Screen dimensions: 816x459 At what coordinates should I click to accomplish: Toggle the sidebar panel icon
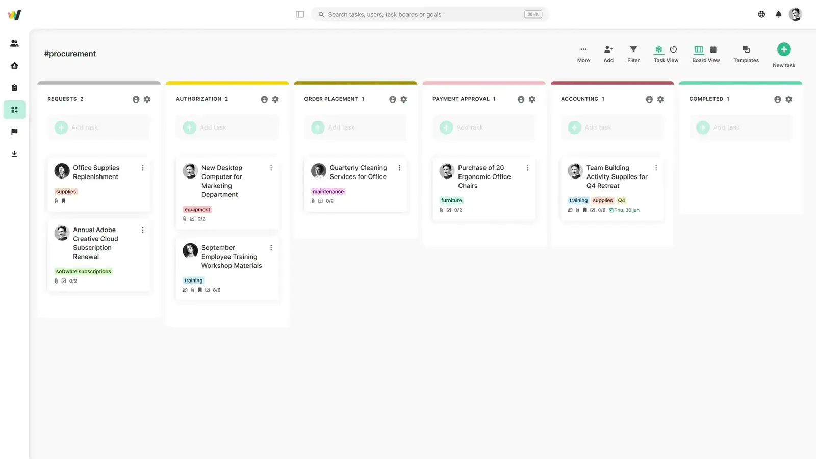click(x=300, y=14)
